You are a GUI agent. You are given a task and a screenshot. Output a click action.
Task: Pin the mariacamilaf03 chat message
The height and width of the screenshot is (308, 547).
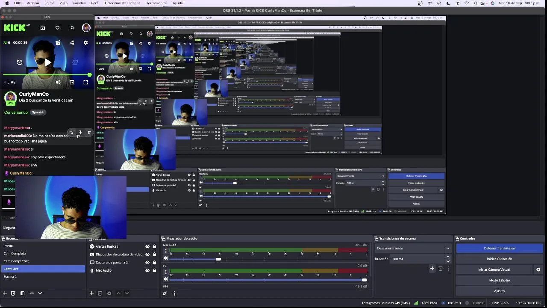tap(80, 133)
